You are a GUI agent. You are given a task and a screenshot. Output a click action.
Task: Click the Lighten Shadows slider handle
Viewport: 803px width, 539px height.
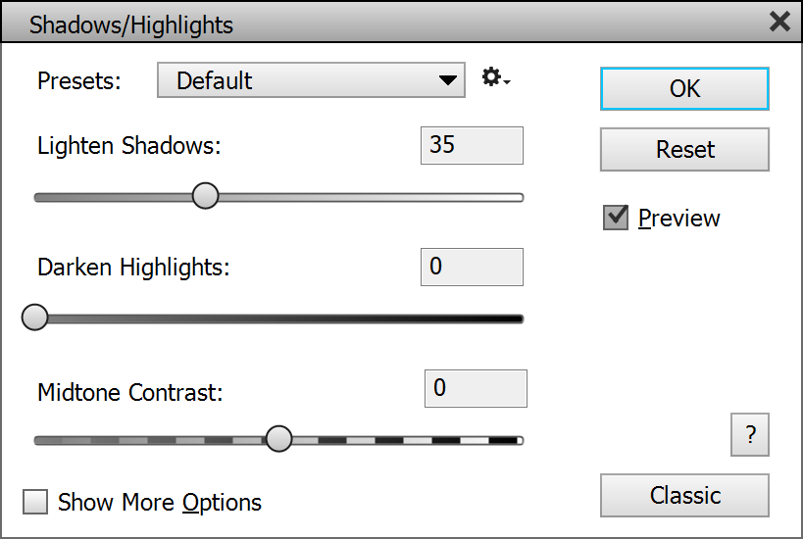tap(205, 196)
